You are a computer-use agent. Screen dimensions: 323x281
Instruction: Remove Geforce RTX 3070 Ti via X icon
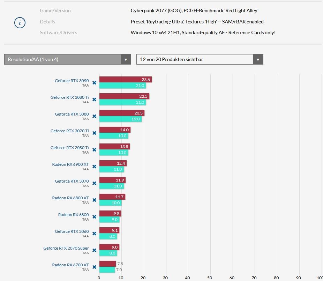94,133
